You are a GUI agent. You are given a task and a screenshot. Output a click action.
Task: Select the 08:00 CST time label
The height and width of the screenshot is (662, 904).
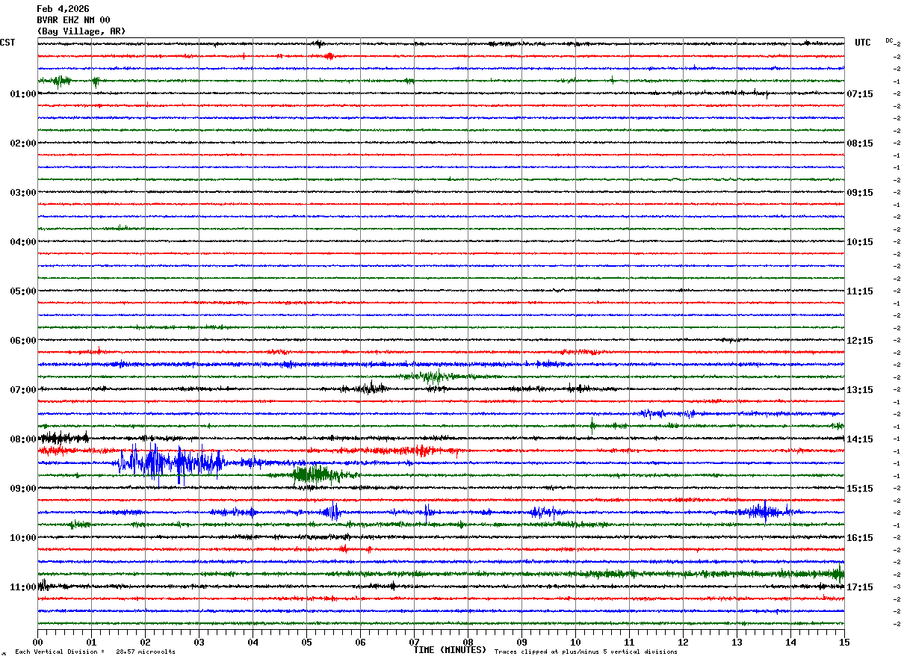click(x=22, y=439)
